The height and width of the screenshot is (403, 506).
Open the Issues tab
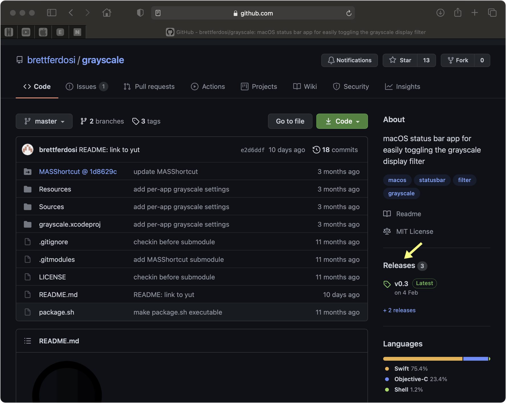tap(87, 87)
